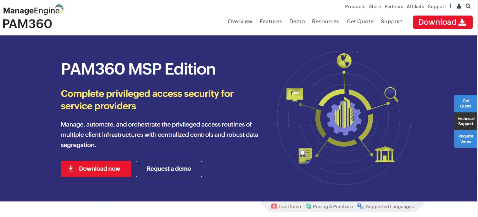478x217 pixels.
Task: Click the PAM360 product title
Action: click(27, 24)
